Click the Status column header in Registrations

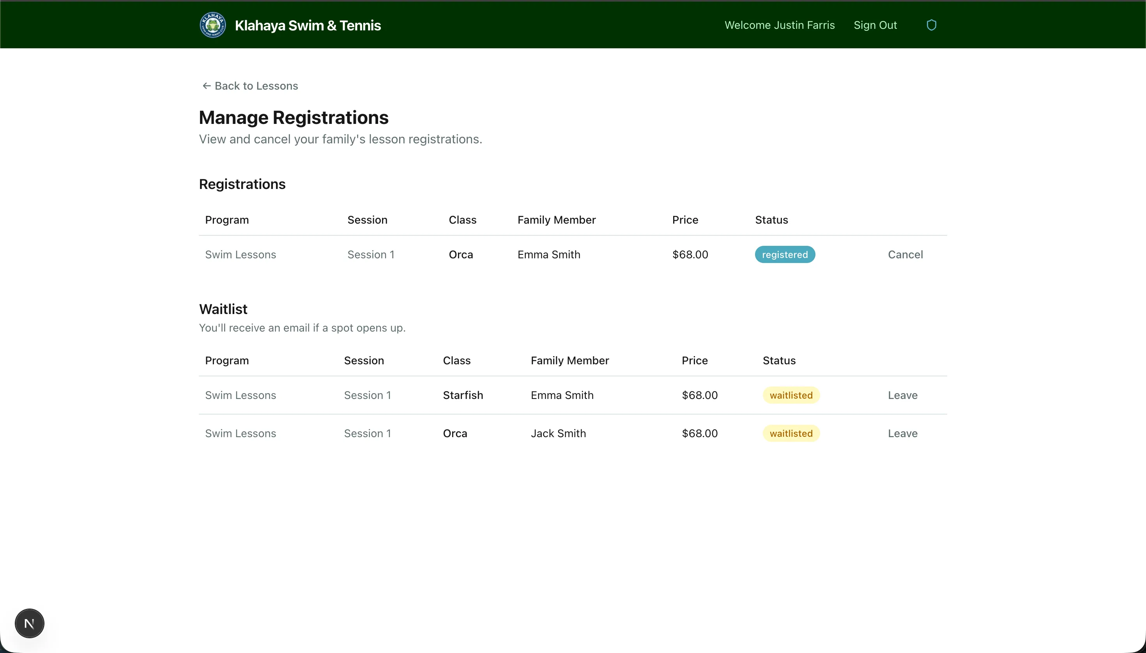770,220
